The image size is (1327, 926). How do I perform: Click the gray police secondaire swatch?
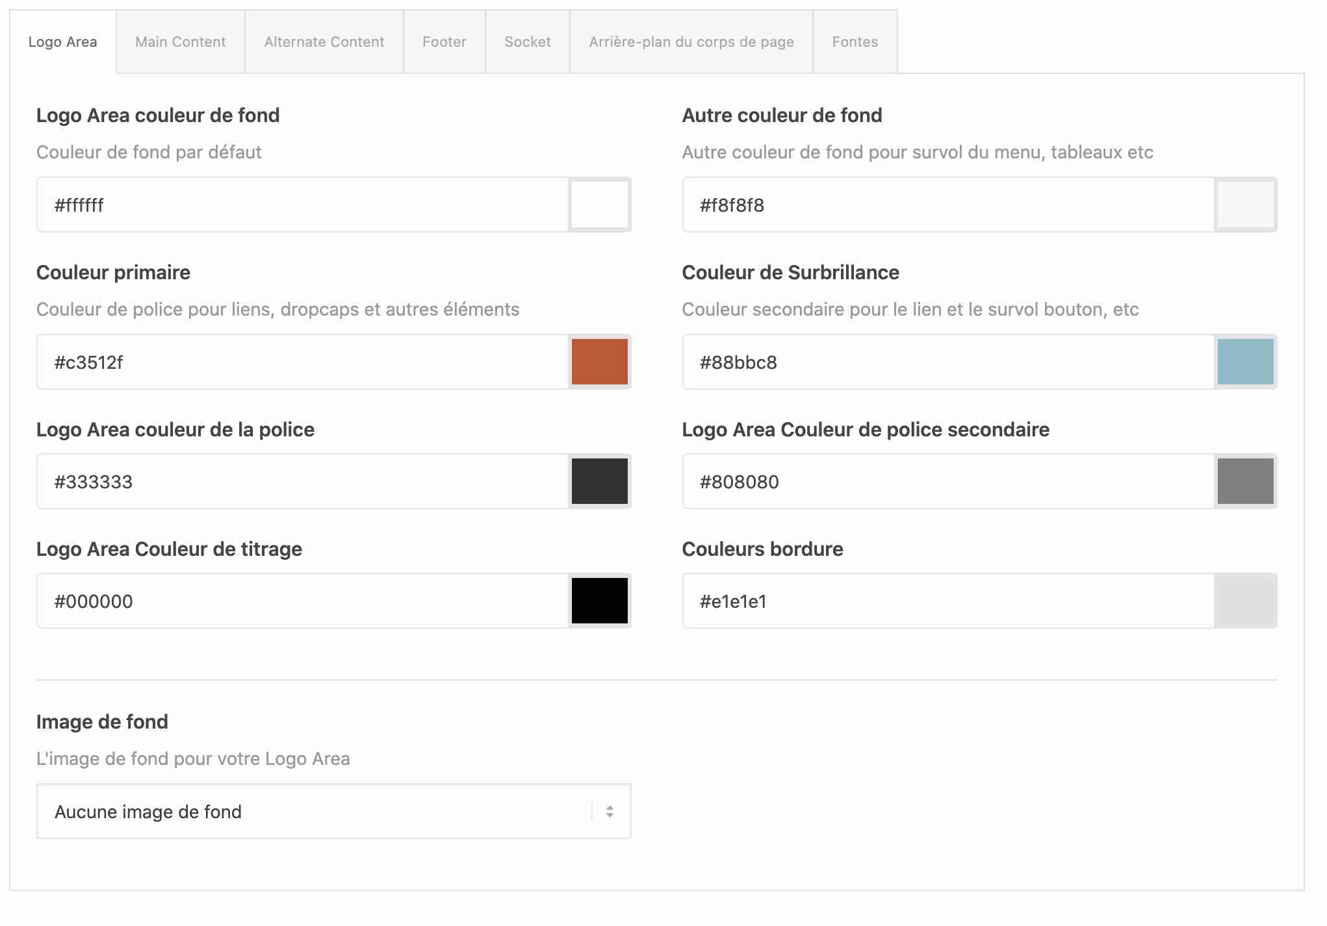[x=1245, y=481]
